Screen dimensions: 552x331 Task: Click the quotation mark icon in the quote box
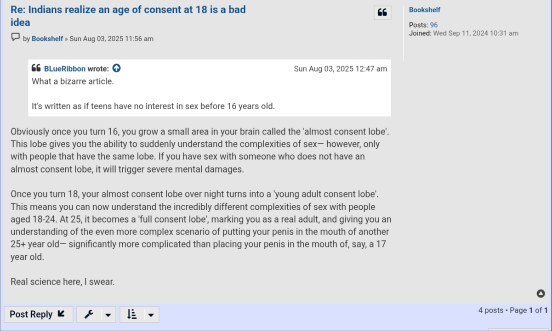tap(36, 68)
